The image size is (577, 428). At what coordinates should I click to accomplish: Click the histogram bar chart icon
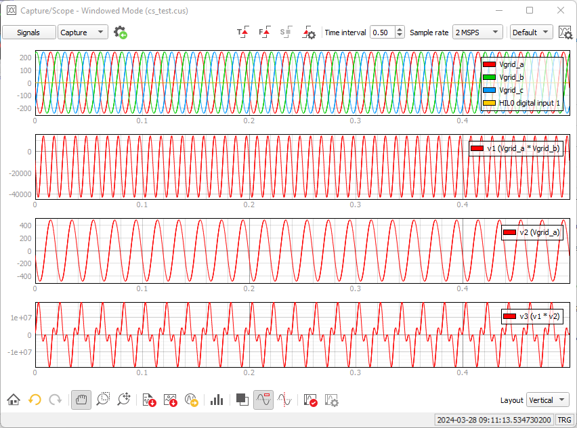pyautogui.click(x=217, y=400)
